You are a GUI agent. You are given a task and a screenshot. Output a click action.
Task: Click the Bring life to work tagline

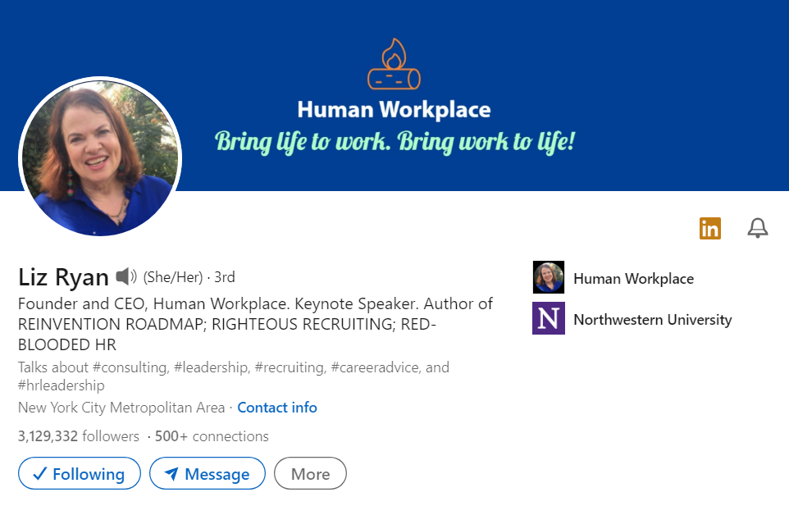click(394, 142)
